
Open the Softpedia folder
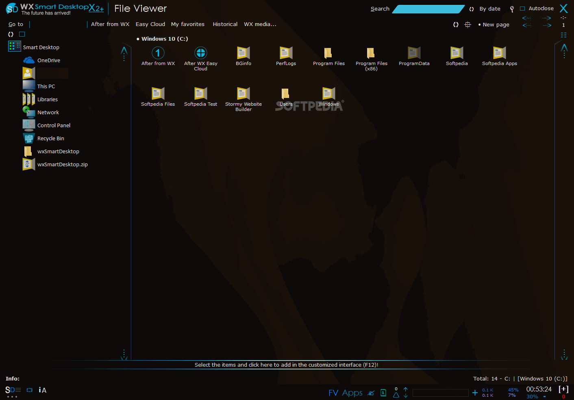pos(457,53)
